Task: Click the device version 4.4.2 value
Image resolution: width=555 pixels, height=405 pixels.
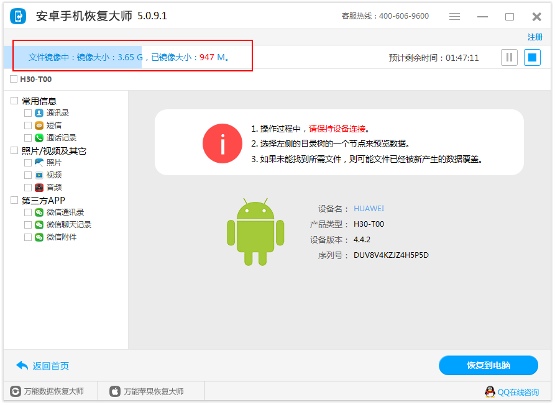Action: coord(362,240)
